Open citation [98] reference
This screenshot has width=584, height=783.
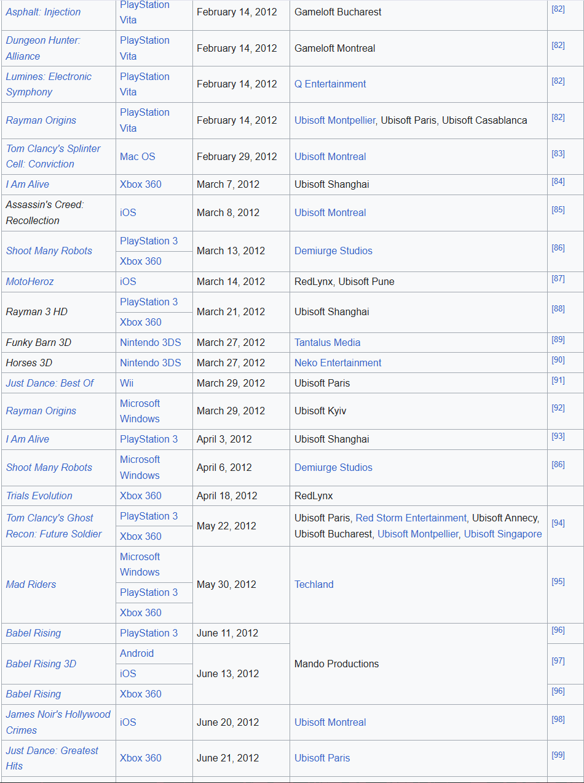coord(558,719)
